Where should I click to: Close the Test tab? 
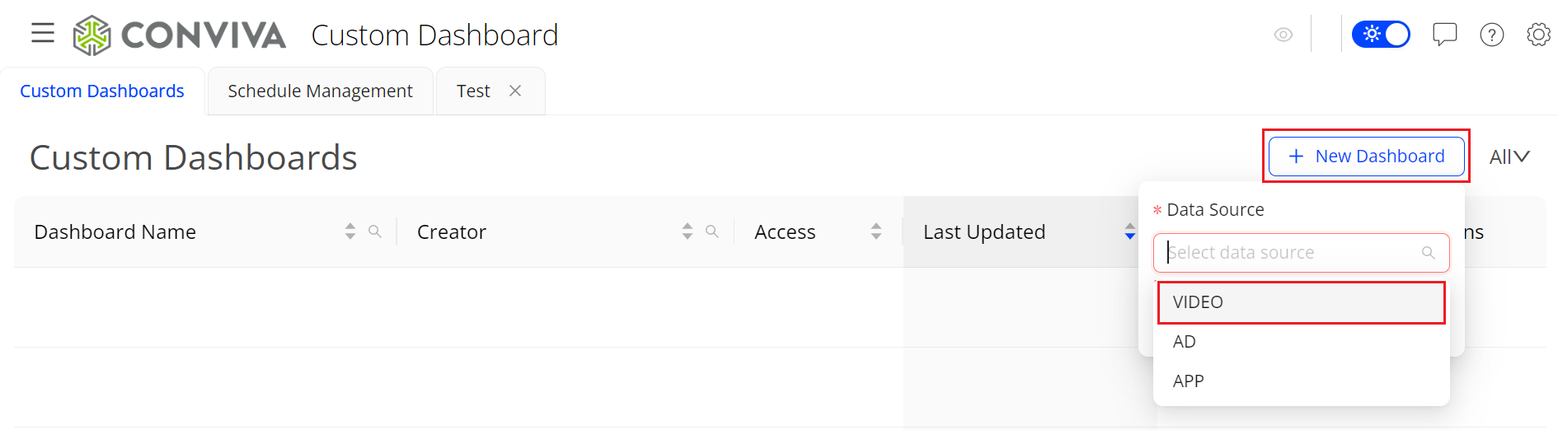click(x=515, y=91)
